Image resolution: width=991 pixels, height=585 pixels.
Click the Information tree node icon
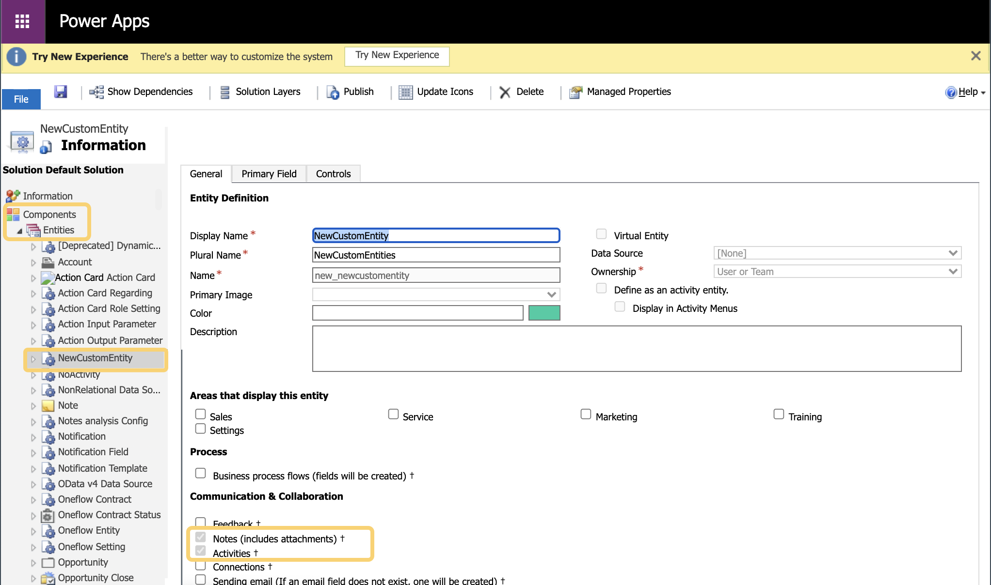(13, 196)
